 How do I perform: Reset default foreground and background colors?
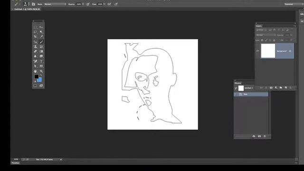click(35, 81)
